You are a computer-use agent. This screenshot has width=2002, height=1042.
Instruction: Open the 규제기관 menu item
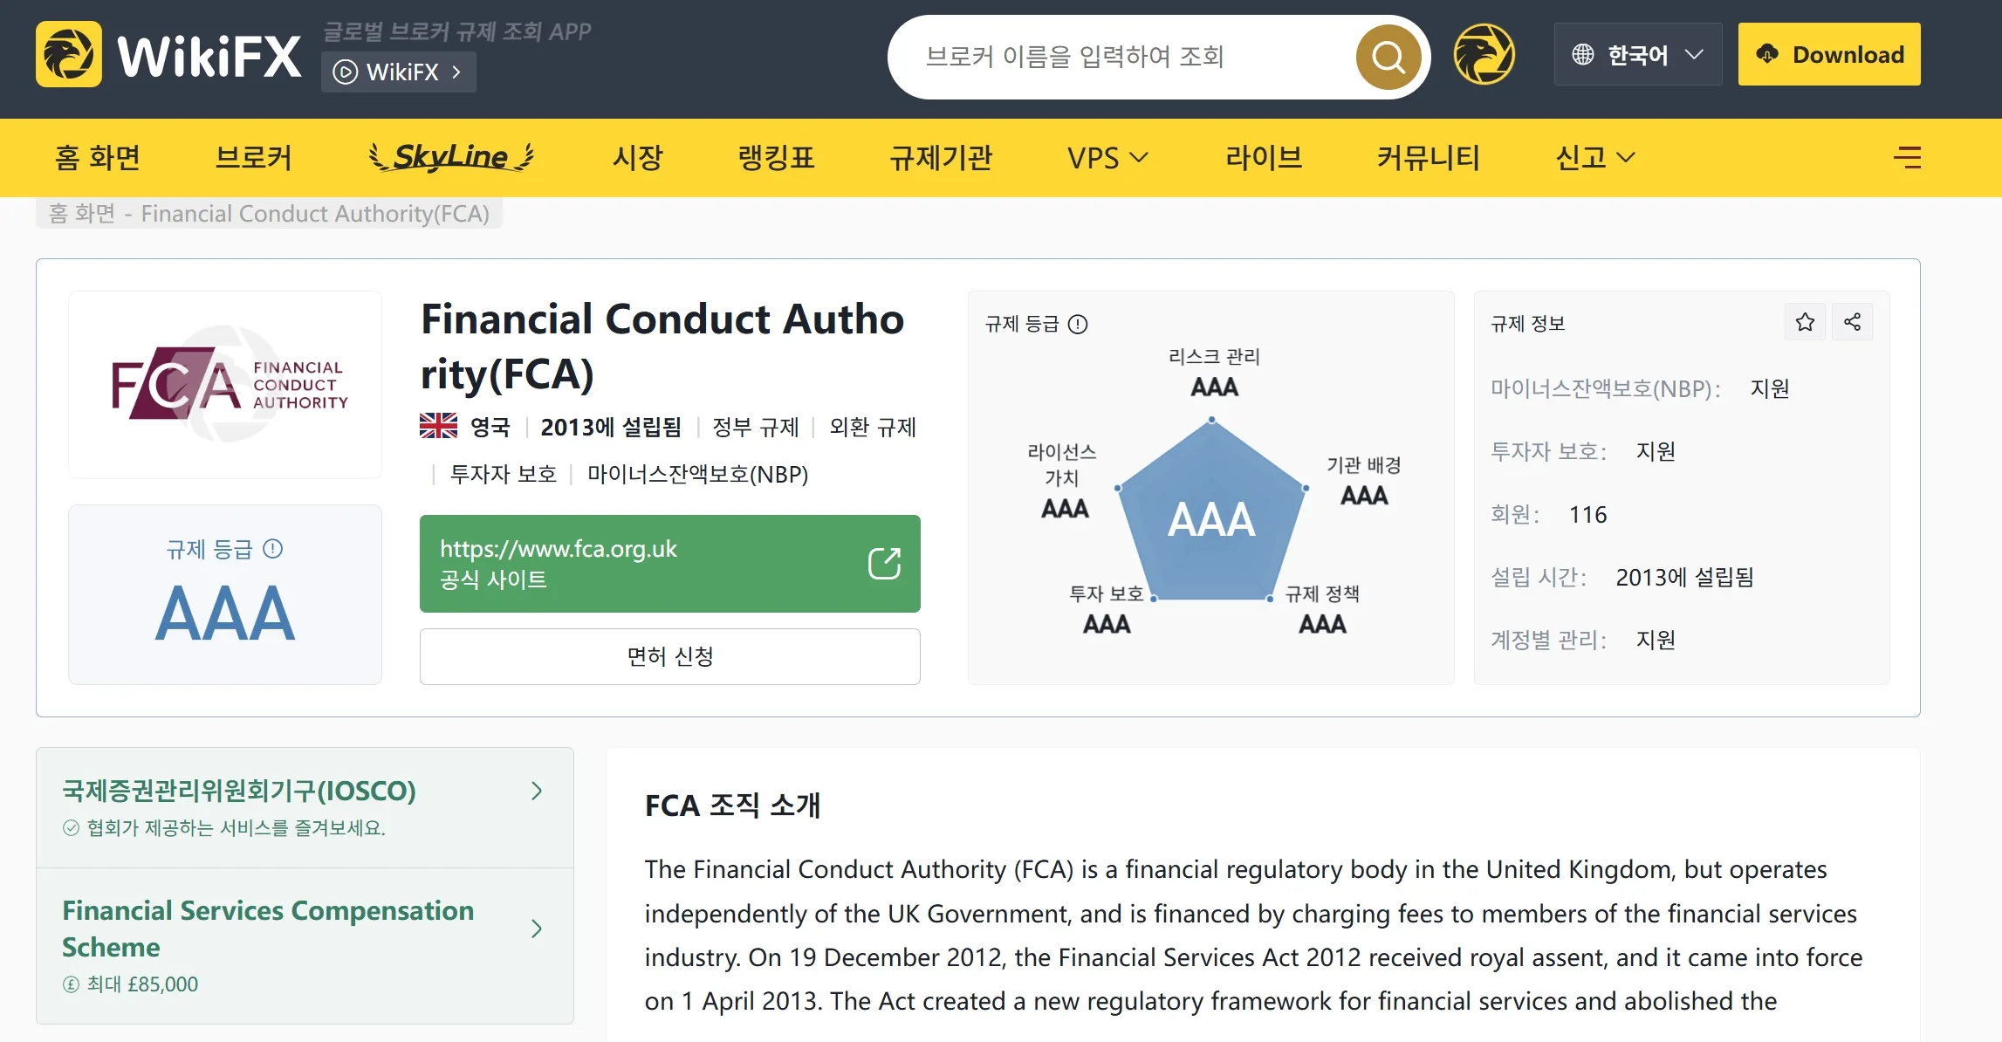941,158
